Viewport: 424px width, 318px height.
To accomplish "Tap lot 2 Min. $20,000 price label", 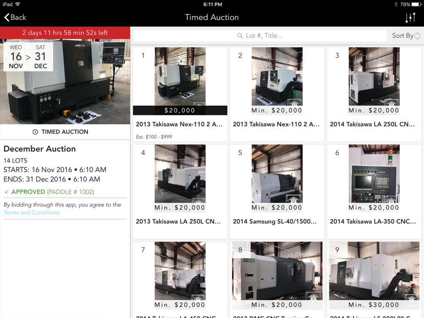I will (277, 110).
